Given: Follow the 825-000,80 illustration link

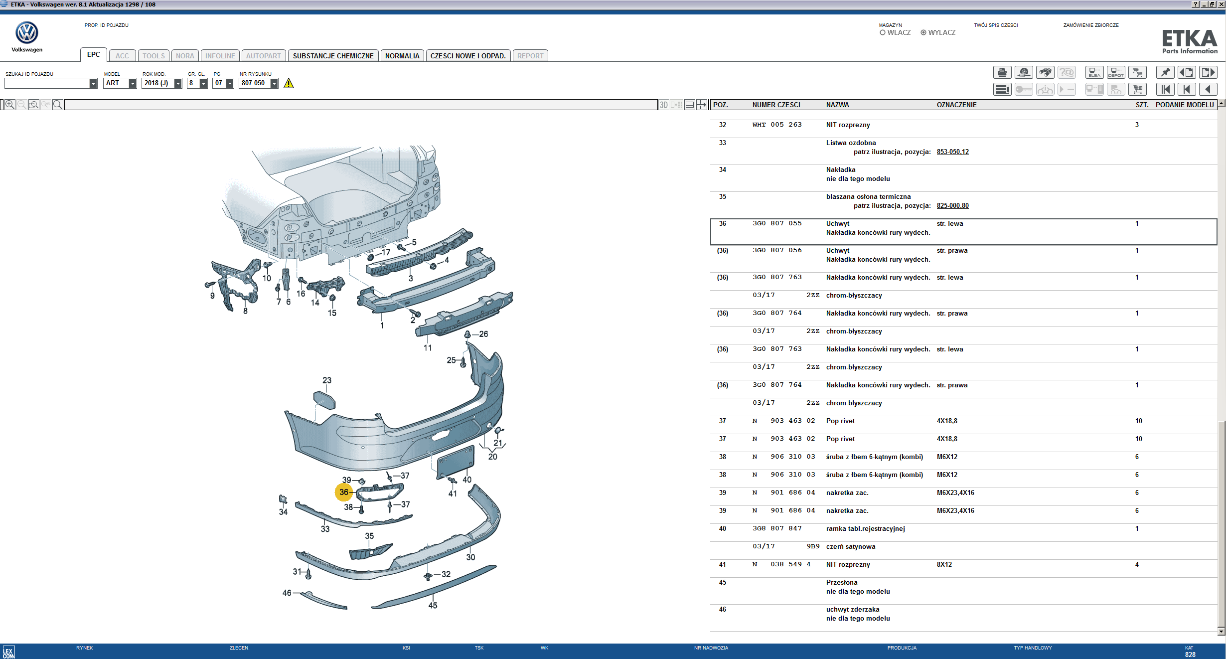Looking at the screenshot, I should point(952,206).
